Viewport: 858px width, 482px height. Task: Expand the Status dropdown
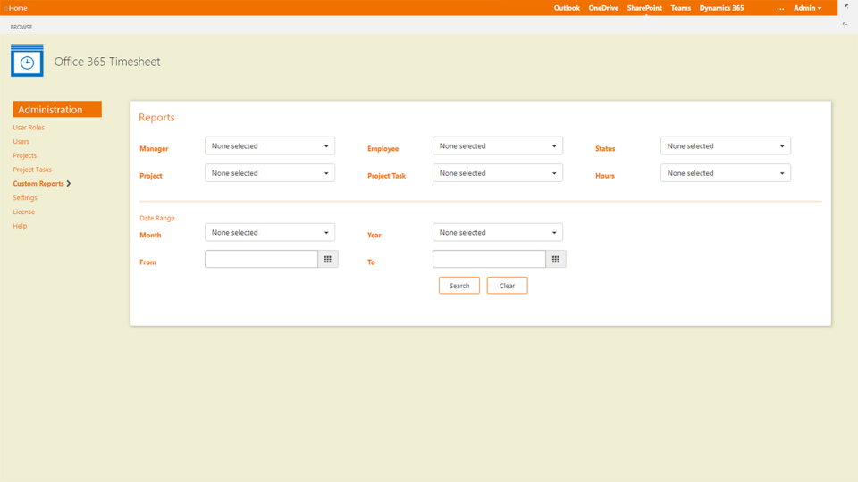[x=726, y=145]
